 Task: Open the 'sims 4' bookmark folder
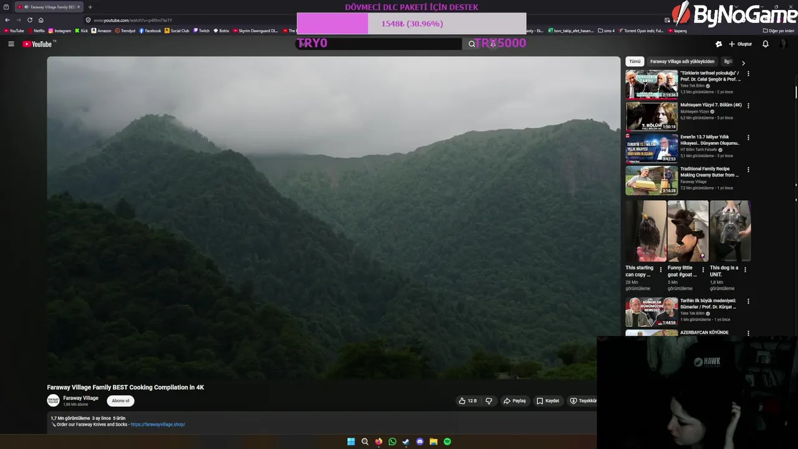tap(606, 31)
